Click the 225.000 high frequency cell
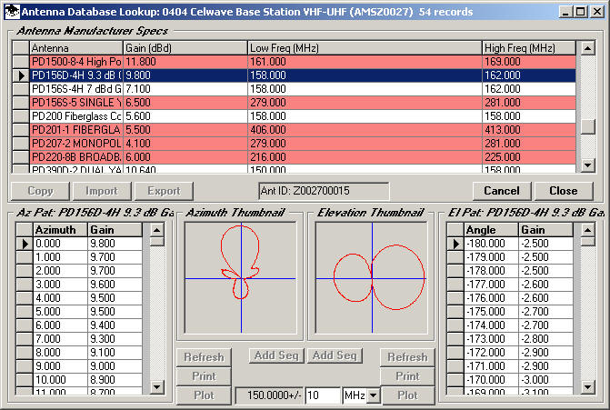This screenshot has width=610, height=410. (x=529, y=157)
